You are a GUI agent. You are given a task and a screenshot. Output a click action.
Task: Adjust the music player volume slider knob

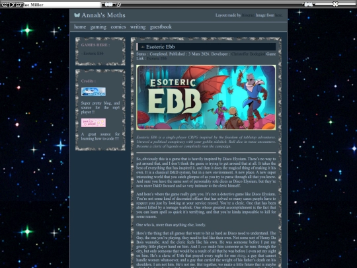pos(335,4)
